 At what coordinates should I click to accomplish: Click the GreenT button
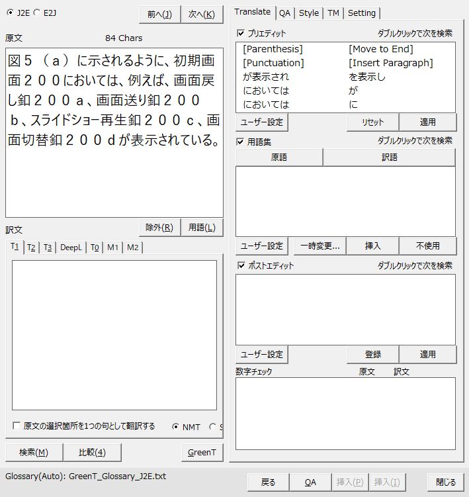pyautogui.click(x=202, y=452)
